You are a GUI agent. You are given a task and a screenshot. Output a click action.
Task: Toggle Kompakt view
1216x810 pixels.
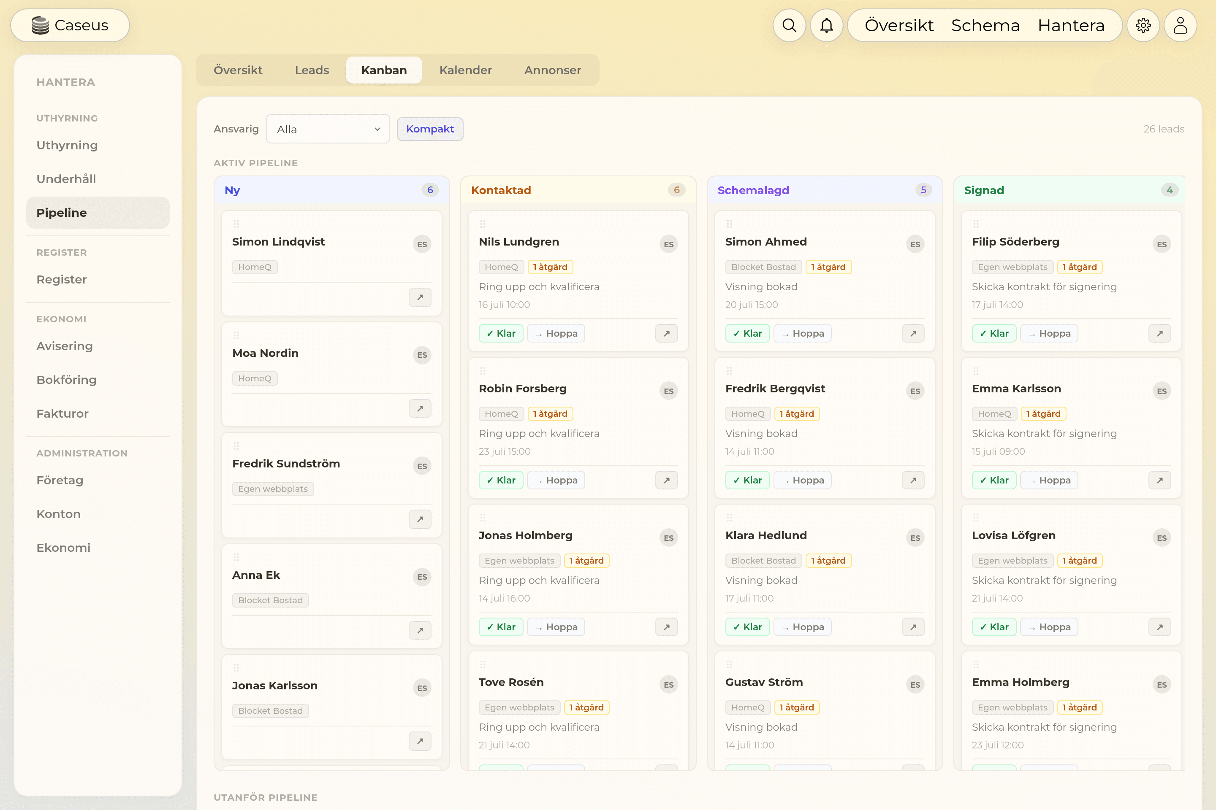pos(430,129)
